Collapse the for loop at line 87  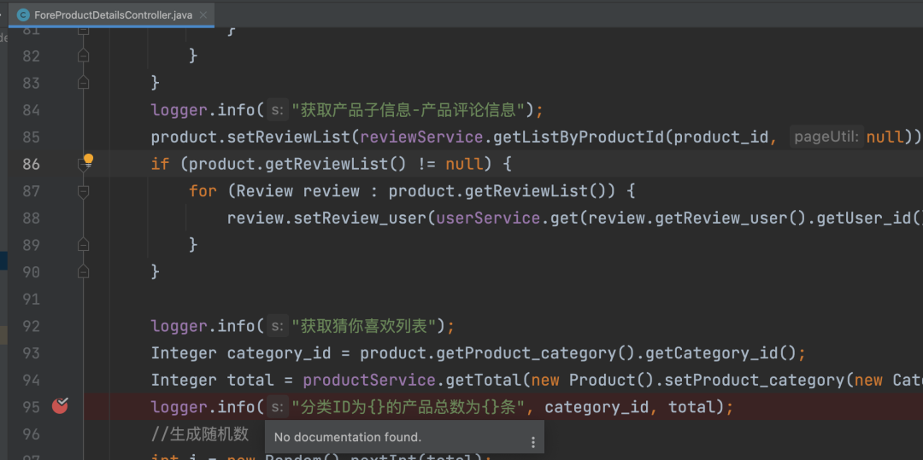coord(83,191)
